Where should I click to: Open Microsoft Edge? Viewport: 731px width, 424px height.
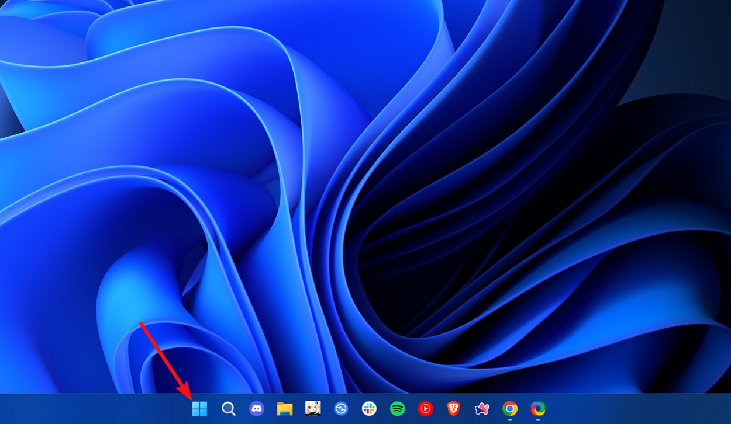click(x=538, y=409)
